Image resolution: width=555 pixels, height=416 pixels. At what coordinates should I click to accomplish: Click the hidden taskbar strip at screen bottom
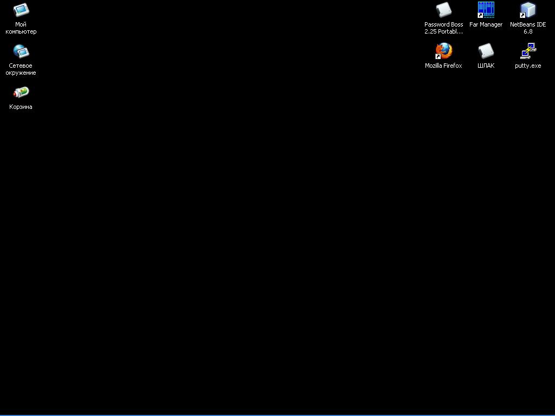coord(277,415)
